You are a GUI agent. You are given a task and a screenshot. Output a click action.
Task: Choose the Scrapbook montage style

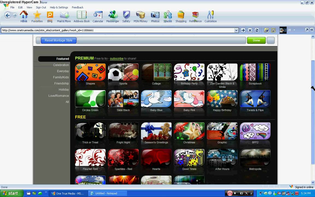pyautogui.click(x=255, y=72)
